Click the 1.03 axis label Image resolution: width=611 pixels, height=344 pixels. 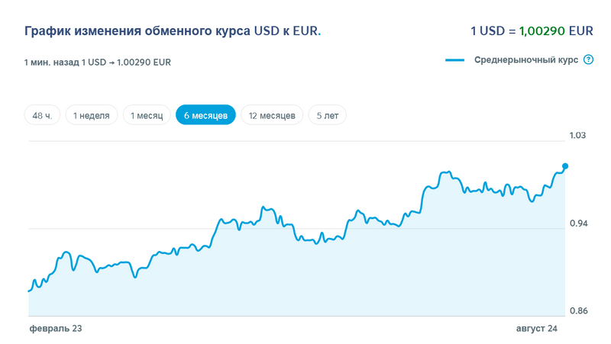pos(577,136)
